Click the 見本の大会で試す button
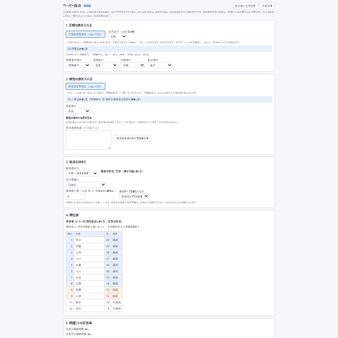 [x=245, y=6]
